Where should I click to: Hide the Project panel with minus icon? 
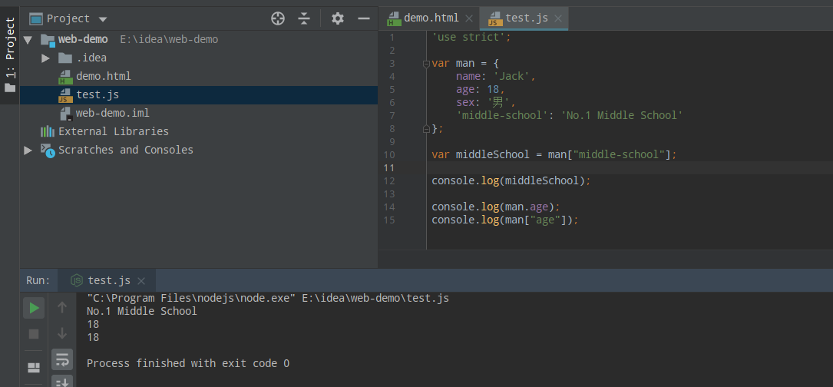(364, 18)
